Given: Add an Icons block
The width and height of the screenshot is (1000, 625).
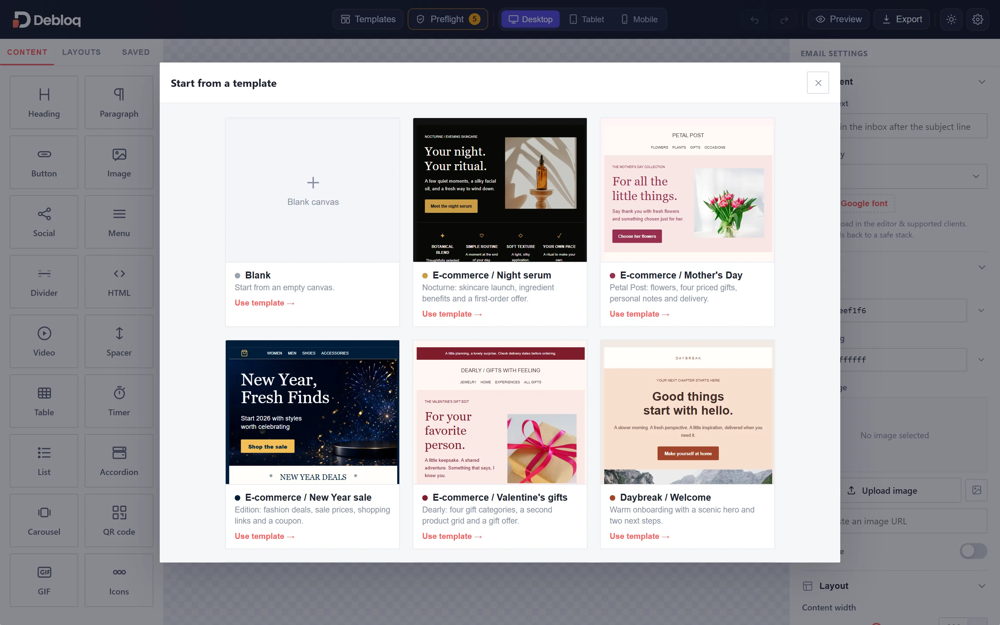Looking at the screenshot, I should 119,580.
